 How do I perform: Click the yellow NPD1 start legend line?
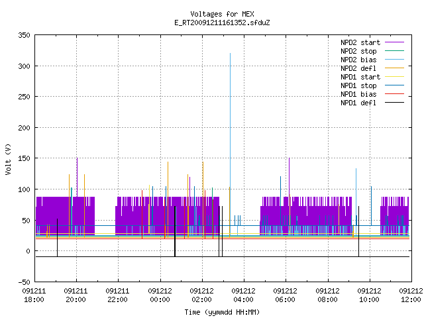pyautogui.click(x=394, y=77)
